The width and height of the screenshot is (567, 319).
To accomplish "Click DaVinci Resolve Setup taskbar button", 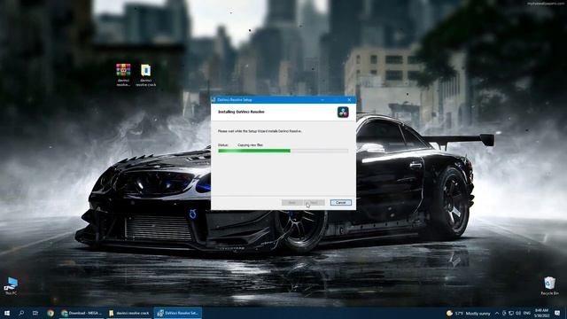I will click(178, 313).
